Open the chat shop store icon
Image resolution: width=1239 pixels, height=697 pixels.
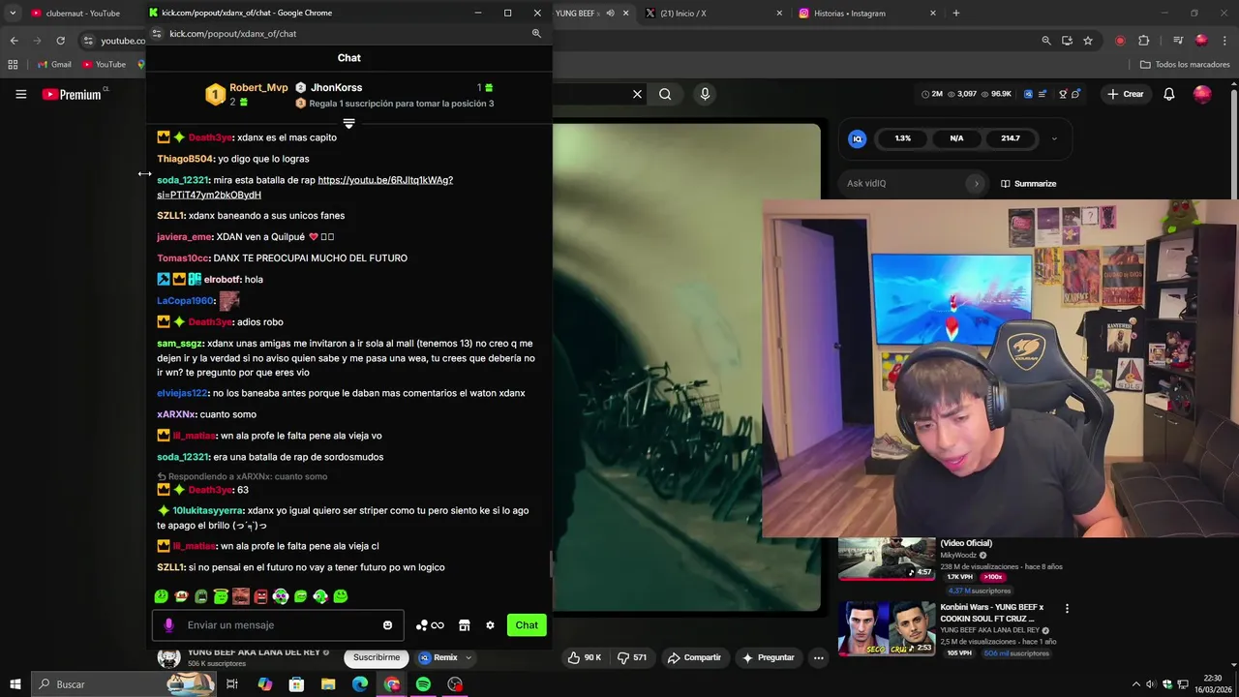465,625
